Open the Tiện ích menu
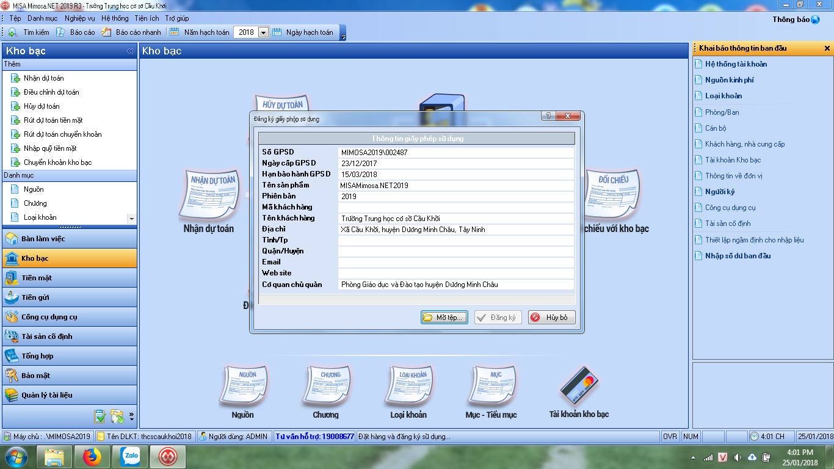This screenshot has height=469, width=834. pyautogui.click(x=147, y=18)
